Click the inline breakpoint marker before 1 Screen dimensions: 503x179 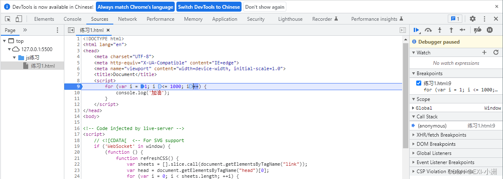click(x=142, y=86)
